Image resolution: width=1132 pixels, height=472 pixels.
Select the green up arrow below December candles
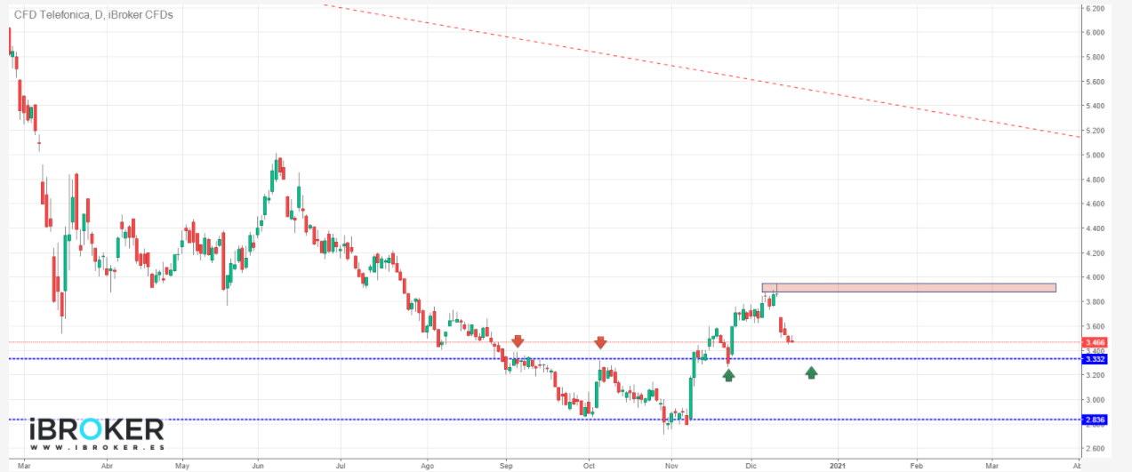tap(811, 372)
